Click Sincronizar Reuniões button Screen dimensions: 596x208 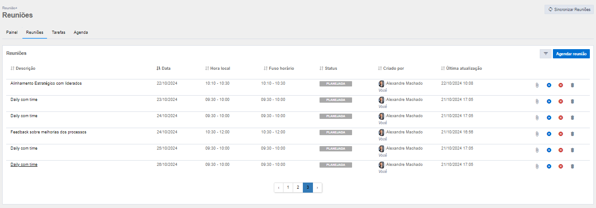[569, 9]
